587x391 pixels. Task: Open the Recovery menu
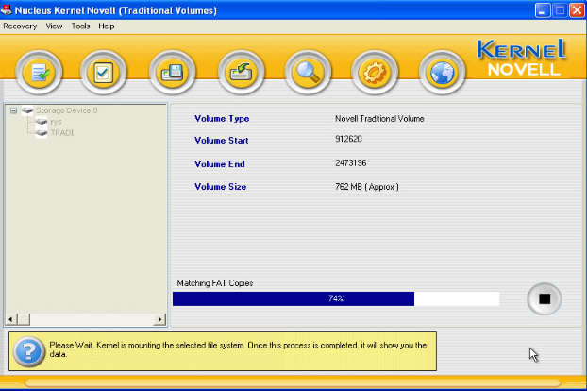point(20,25)
